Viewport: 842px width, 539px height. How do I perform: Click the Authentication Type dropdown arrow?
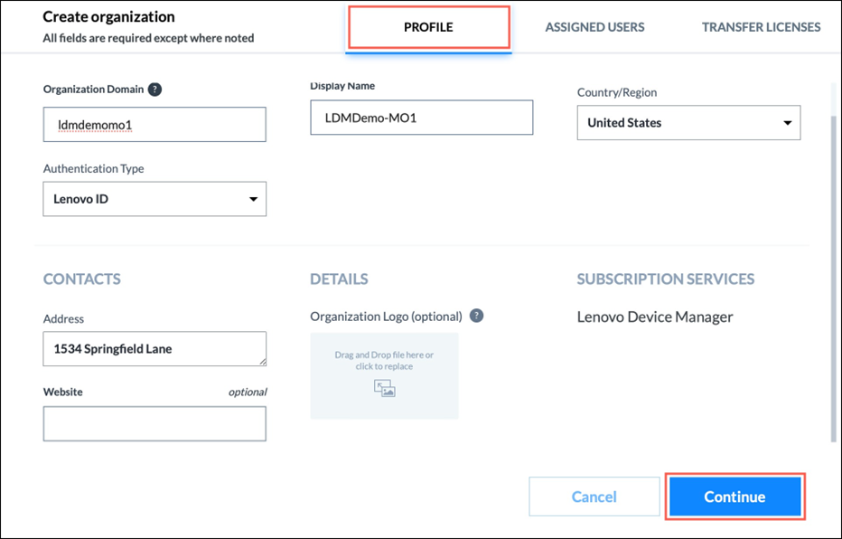[253, 199]
